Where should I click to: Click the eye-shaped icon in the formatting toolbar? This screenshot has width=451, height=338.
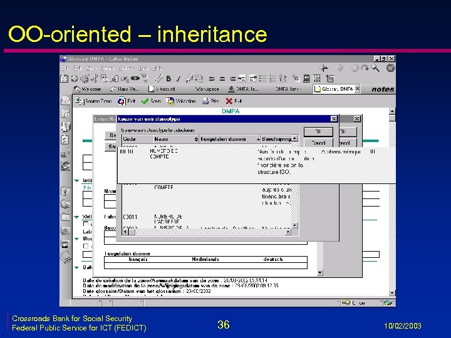point(135,78)
